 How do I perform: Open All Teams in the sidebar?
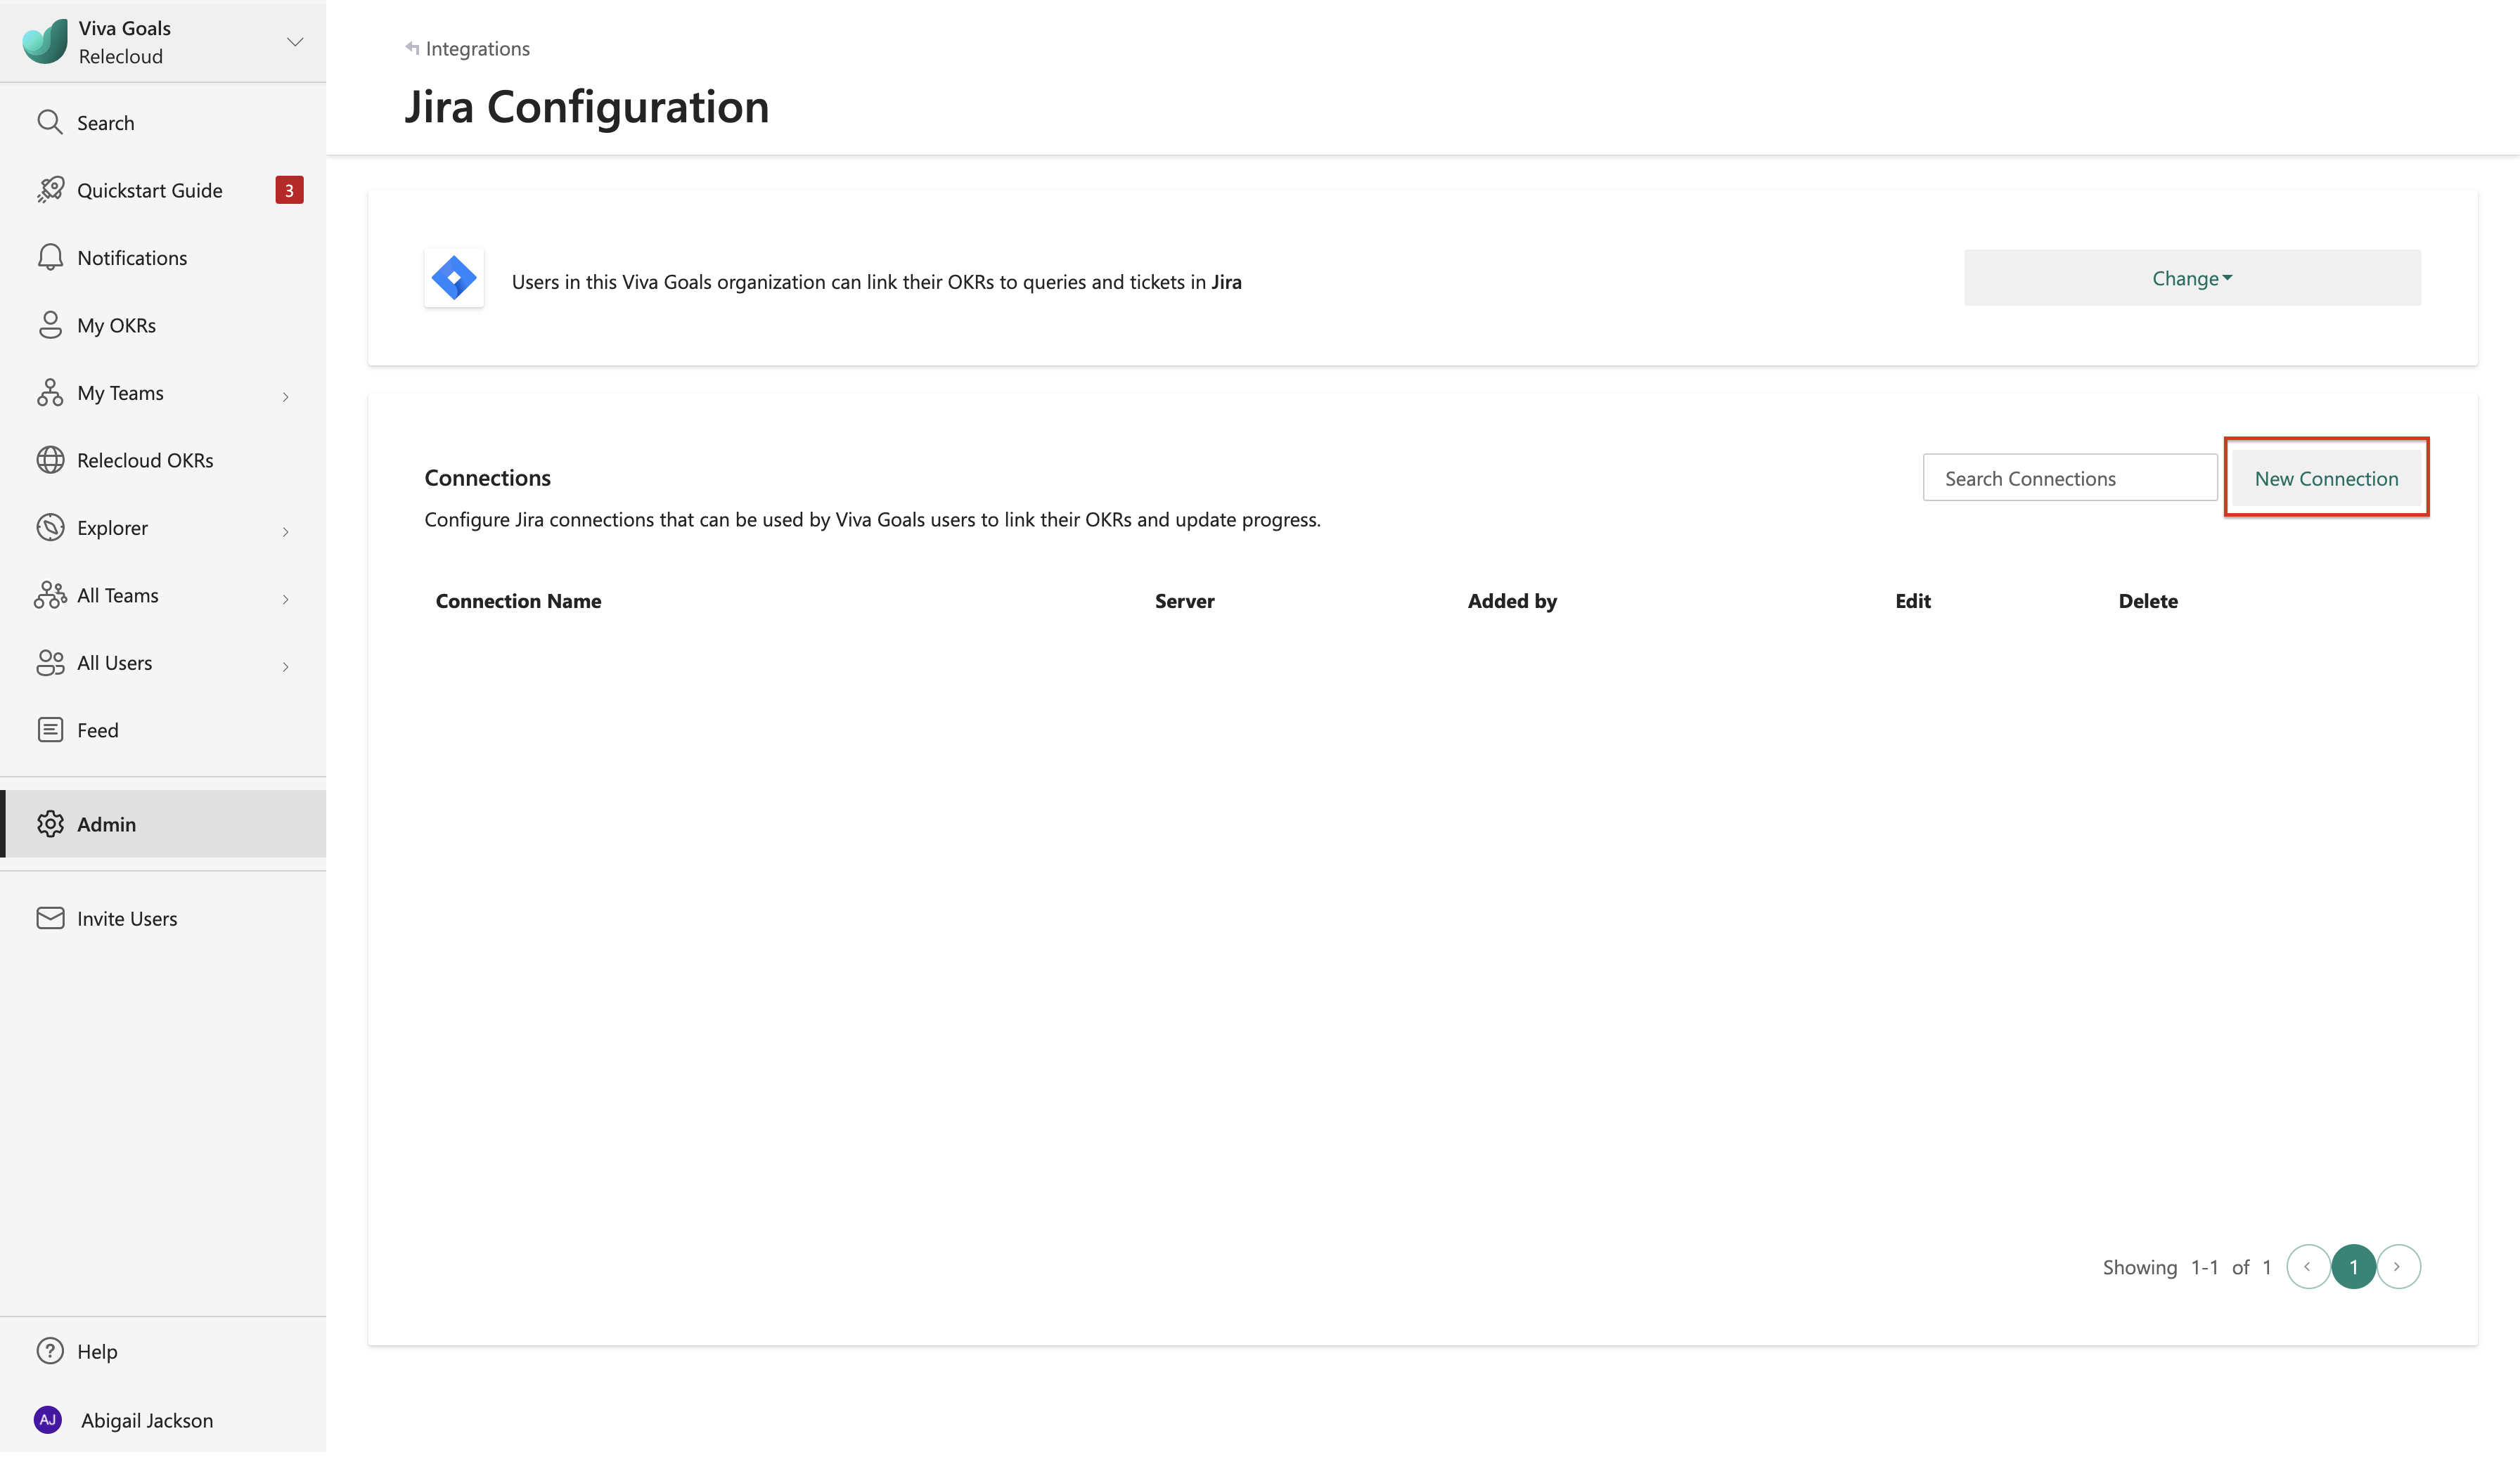118,596
